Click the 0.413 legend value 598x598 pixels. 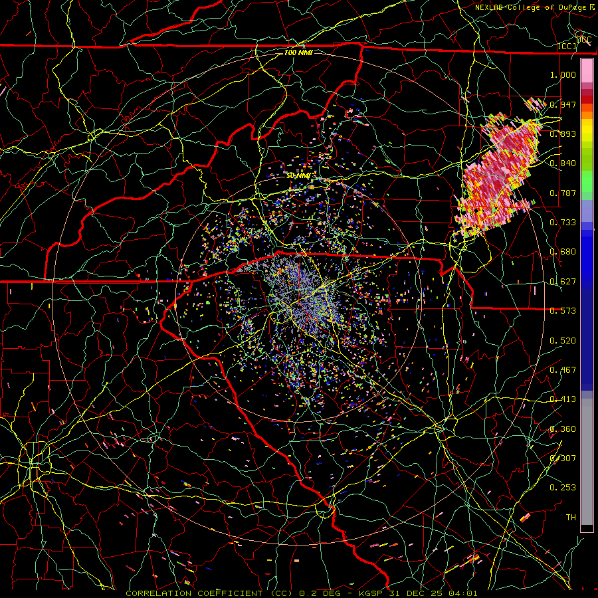[x=563, y=399]
